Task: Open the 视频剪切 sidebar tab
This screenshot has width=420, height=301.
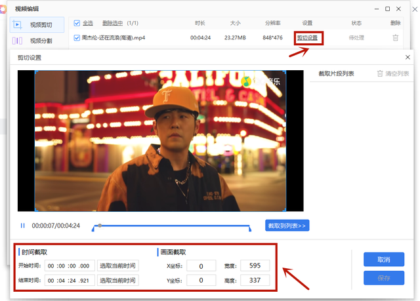Action: pyautogui.click(x=37, y=25)
